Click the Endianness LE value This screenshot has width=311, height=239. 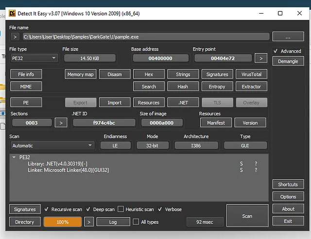tap(115, 146)
